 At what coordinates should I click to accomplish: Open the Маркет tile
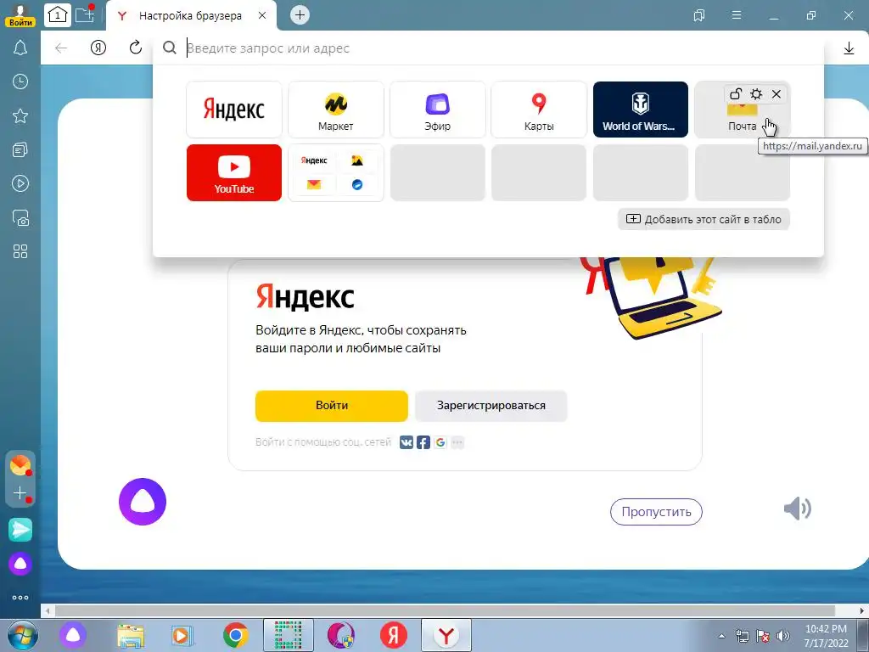pyautogui.click(x=336, y=110)
